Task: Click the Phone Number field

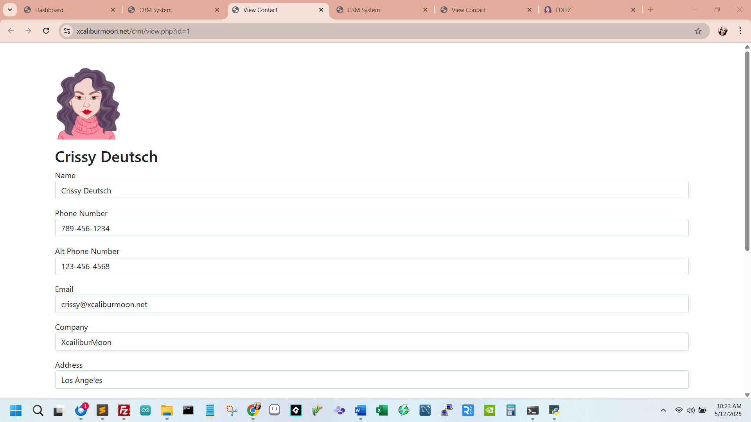Action: (x=372, y=228)
